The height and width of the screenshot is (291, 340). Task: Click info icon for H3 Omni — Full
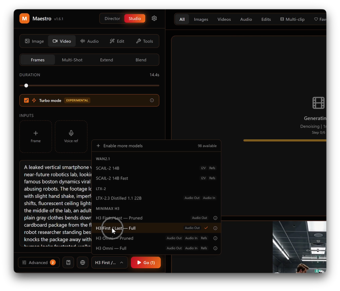click(x=215, y=248)
